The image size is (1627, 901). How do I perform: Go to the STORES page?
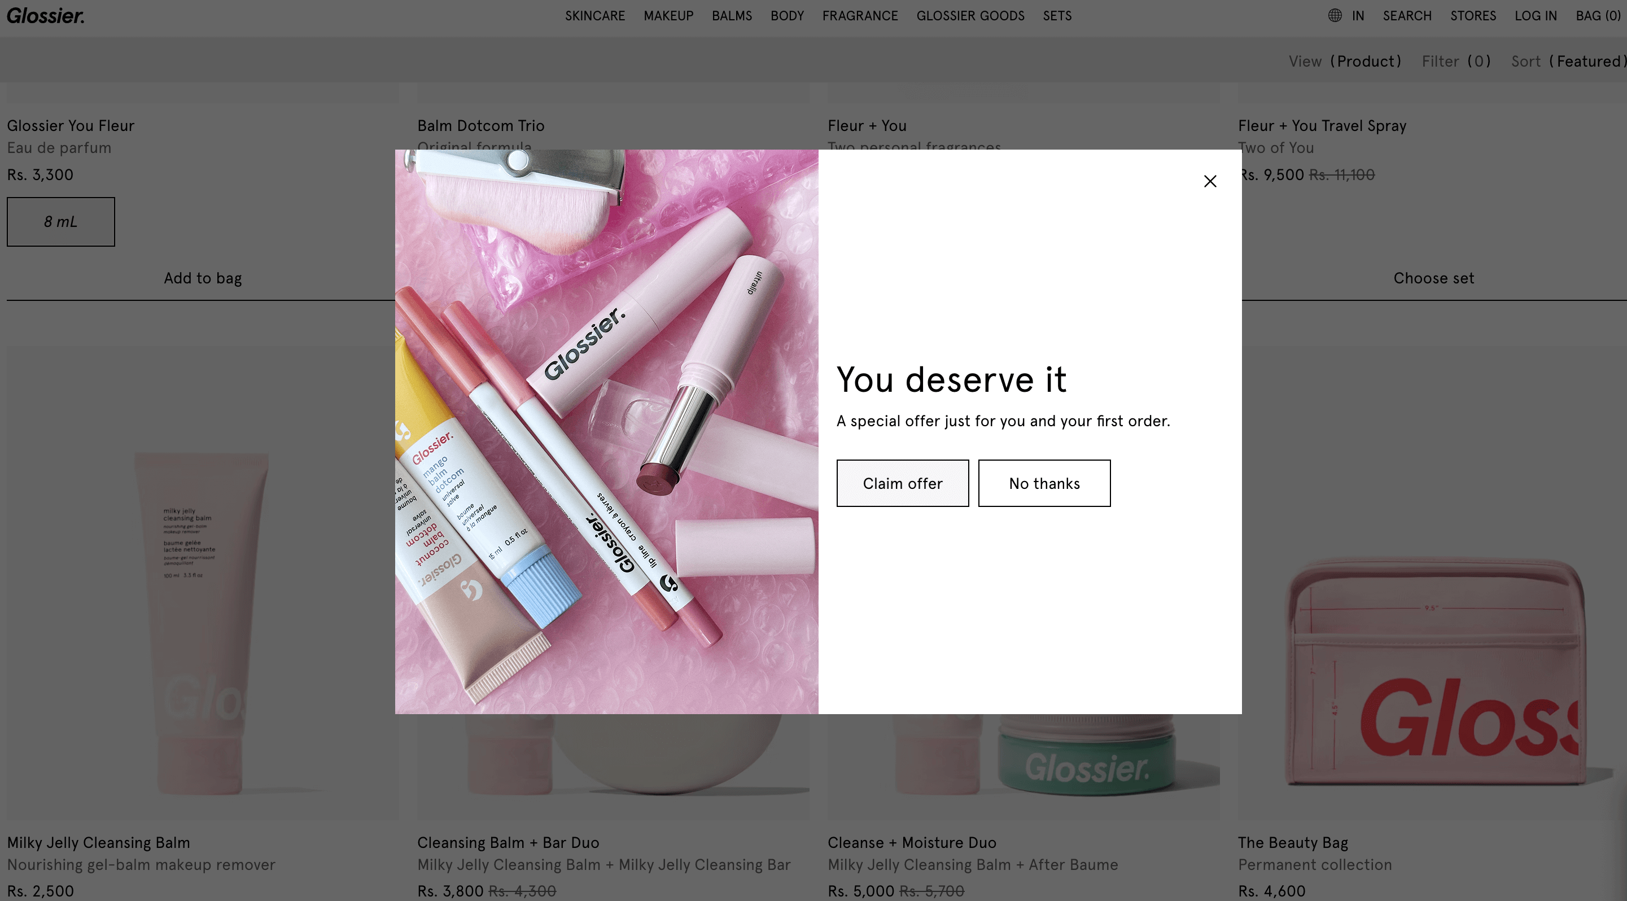coord(1473,16)
